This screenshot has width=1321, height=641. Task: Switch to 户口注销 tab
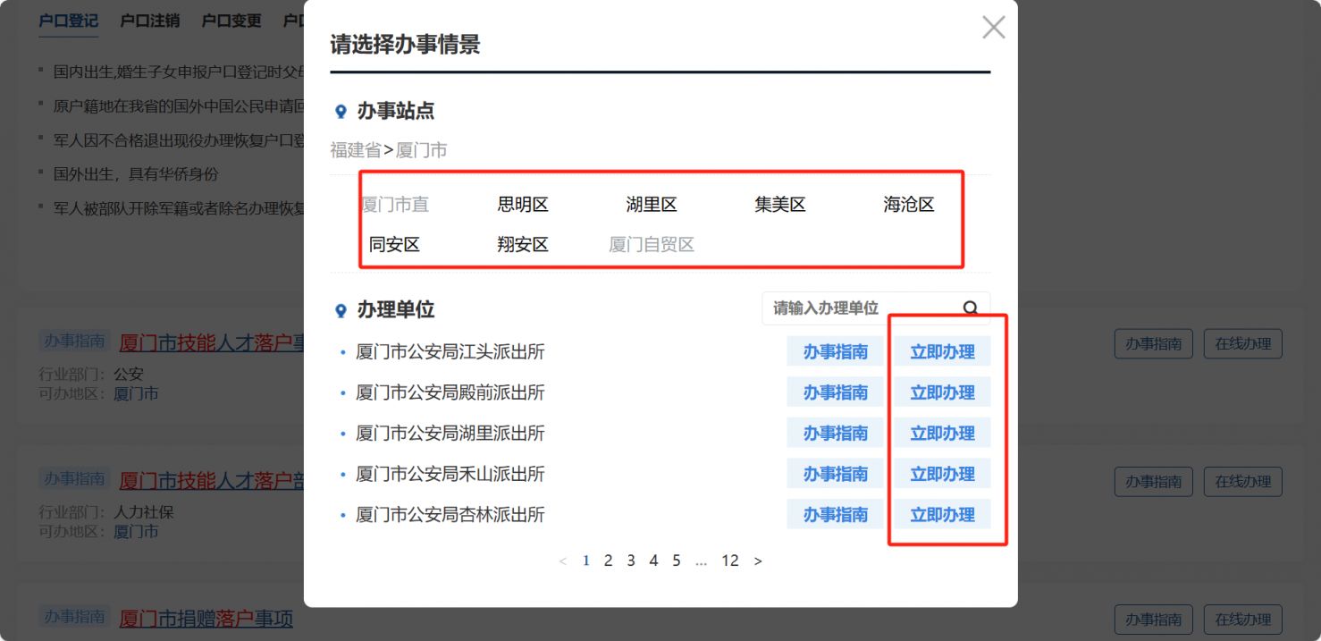(150, 21)
